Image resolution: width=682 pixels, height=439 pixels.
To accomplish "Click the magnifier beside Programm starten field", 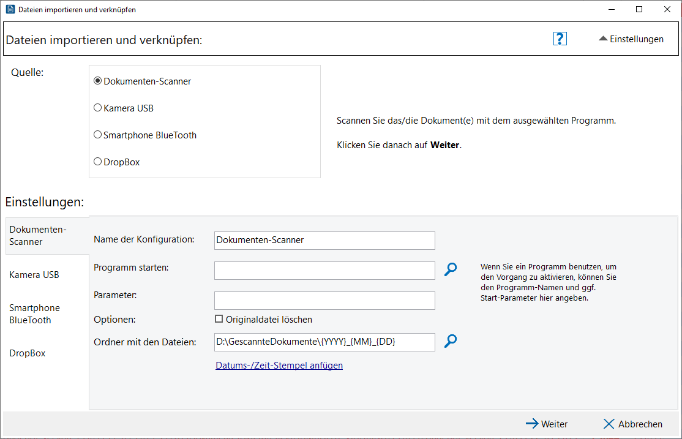I will click(x=451, y=269).
